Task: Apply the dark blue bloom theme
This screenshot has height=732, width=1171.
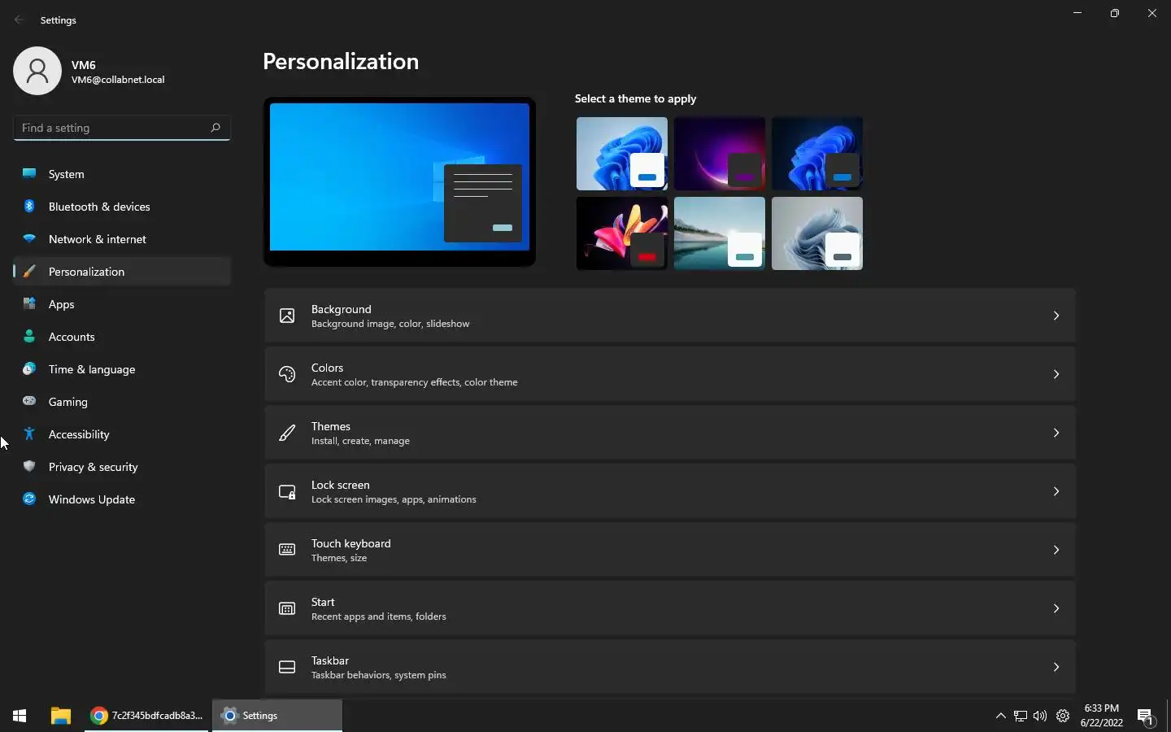Action: (817, 154)
